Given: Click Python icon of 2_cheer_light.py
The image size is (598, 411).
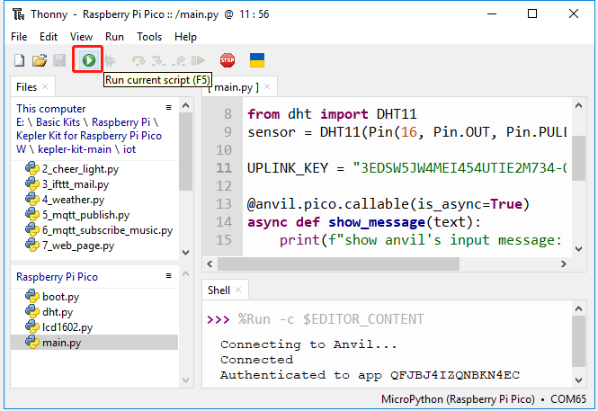Looking at the screenshot, I should tap(32, 168).
